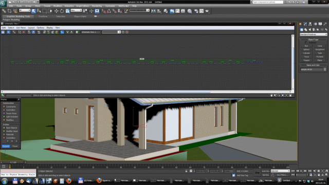Click the Render Setup icon
Viewport: 329px width, 185px height.
point(196,11)
